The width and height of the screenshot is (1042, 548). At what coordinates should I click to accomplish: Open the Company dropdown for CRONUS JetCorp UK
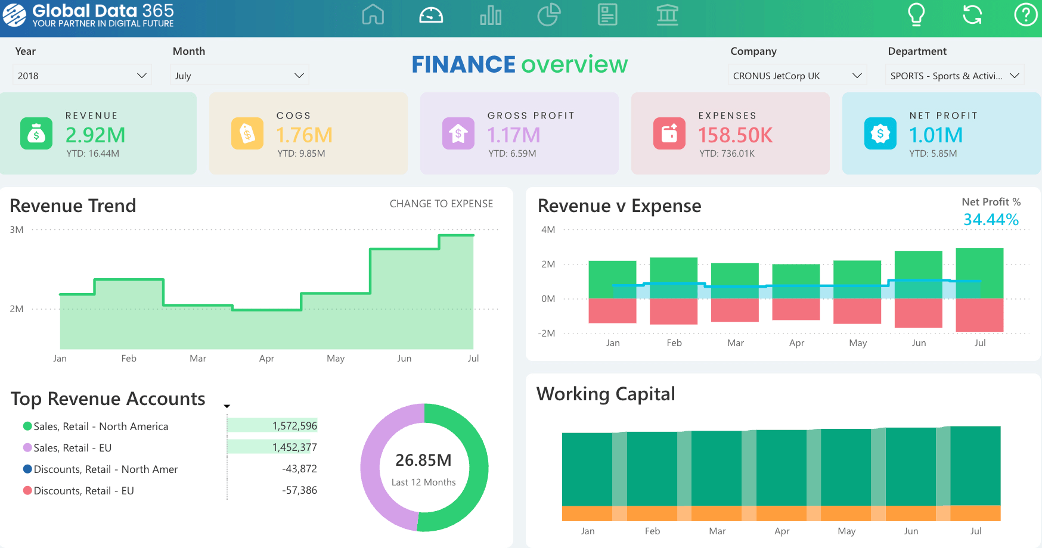[797, 75]
